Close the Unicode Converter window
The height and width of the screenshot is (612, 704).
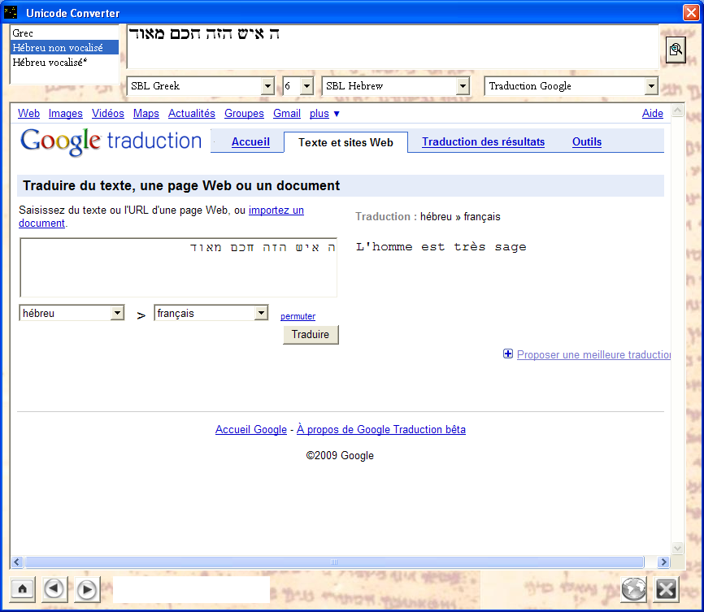coord(690,12)
